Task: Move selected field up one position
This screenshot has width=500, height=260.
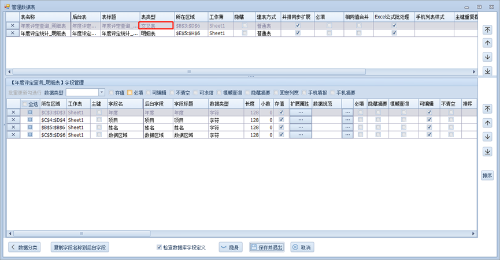Action: [487, 123]
